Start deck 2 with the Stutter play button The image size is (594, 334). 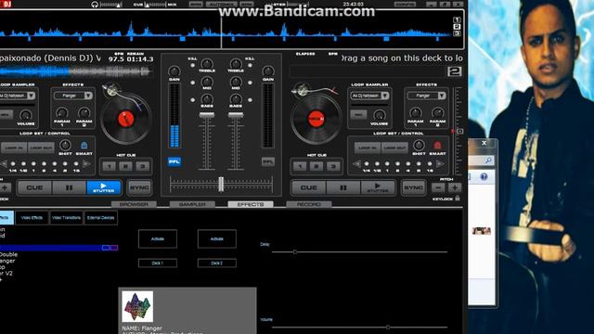(x=378, y=187)
